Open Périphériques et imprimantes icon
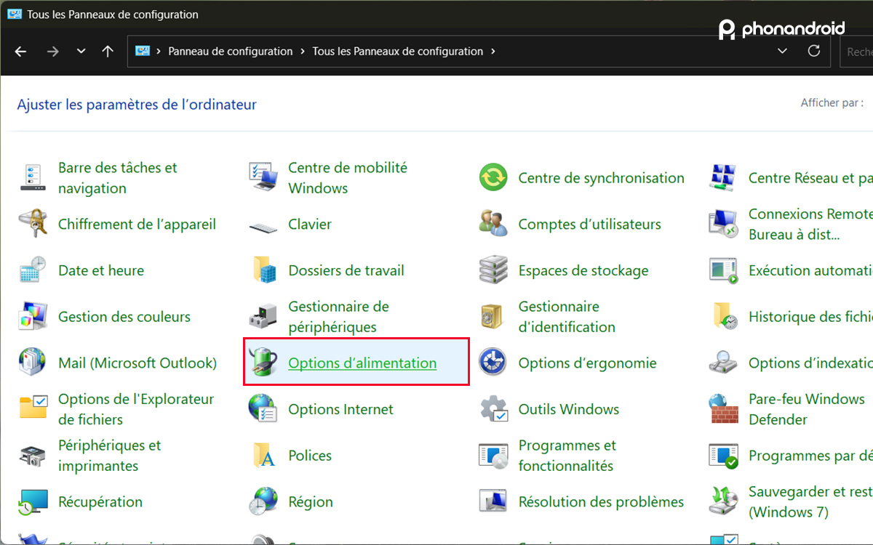 pos(33,456)
